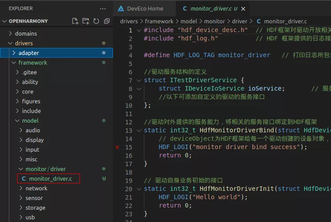331x222 pixels.
Task: Select the figures folder
Action: coord(31,102)
